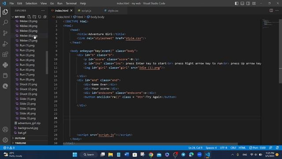Open the Run and Debug view
This screenshot has width=282, height=159.
pos(5,44)
